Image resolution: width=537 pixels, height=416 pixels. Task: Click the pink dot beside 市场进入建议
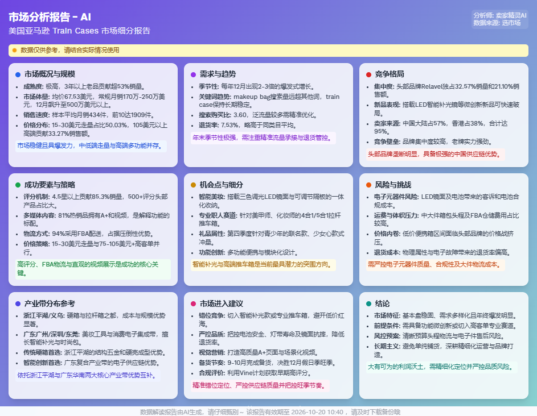click(193, 303)
